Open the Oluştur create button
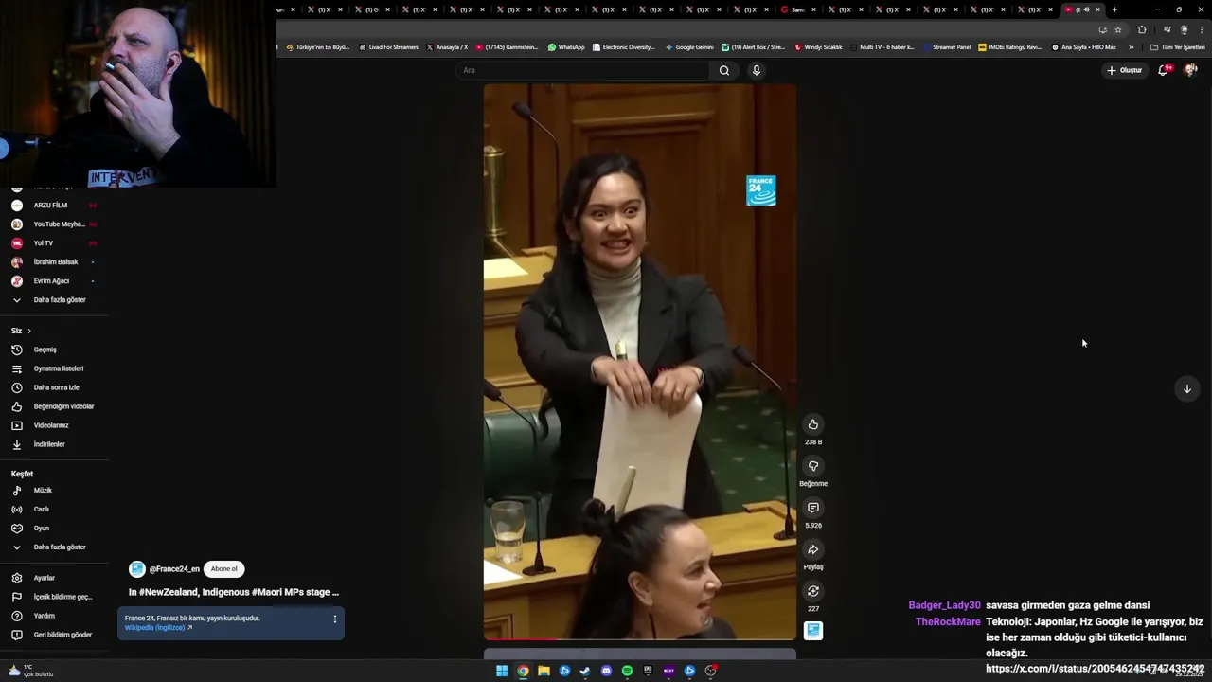This screenshot has width=1212, height=682. coord(1125,70)
